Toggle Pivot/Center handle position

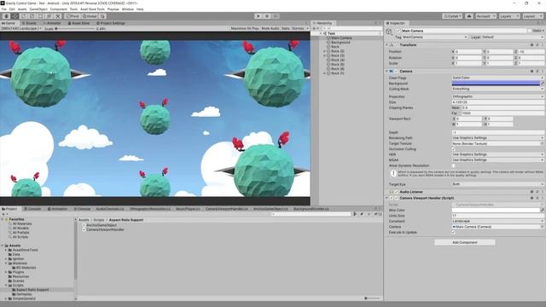click(x=73, y=16)
